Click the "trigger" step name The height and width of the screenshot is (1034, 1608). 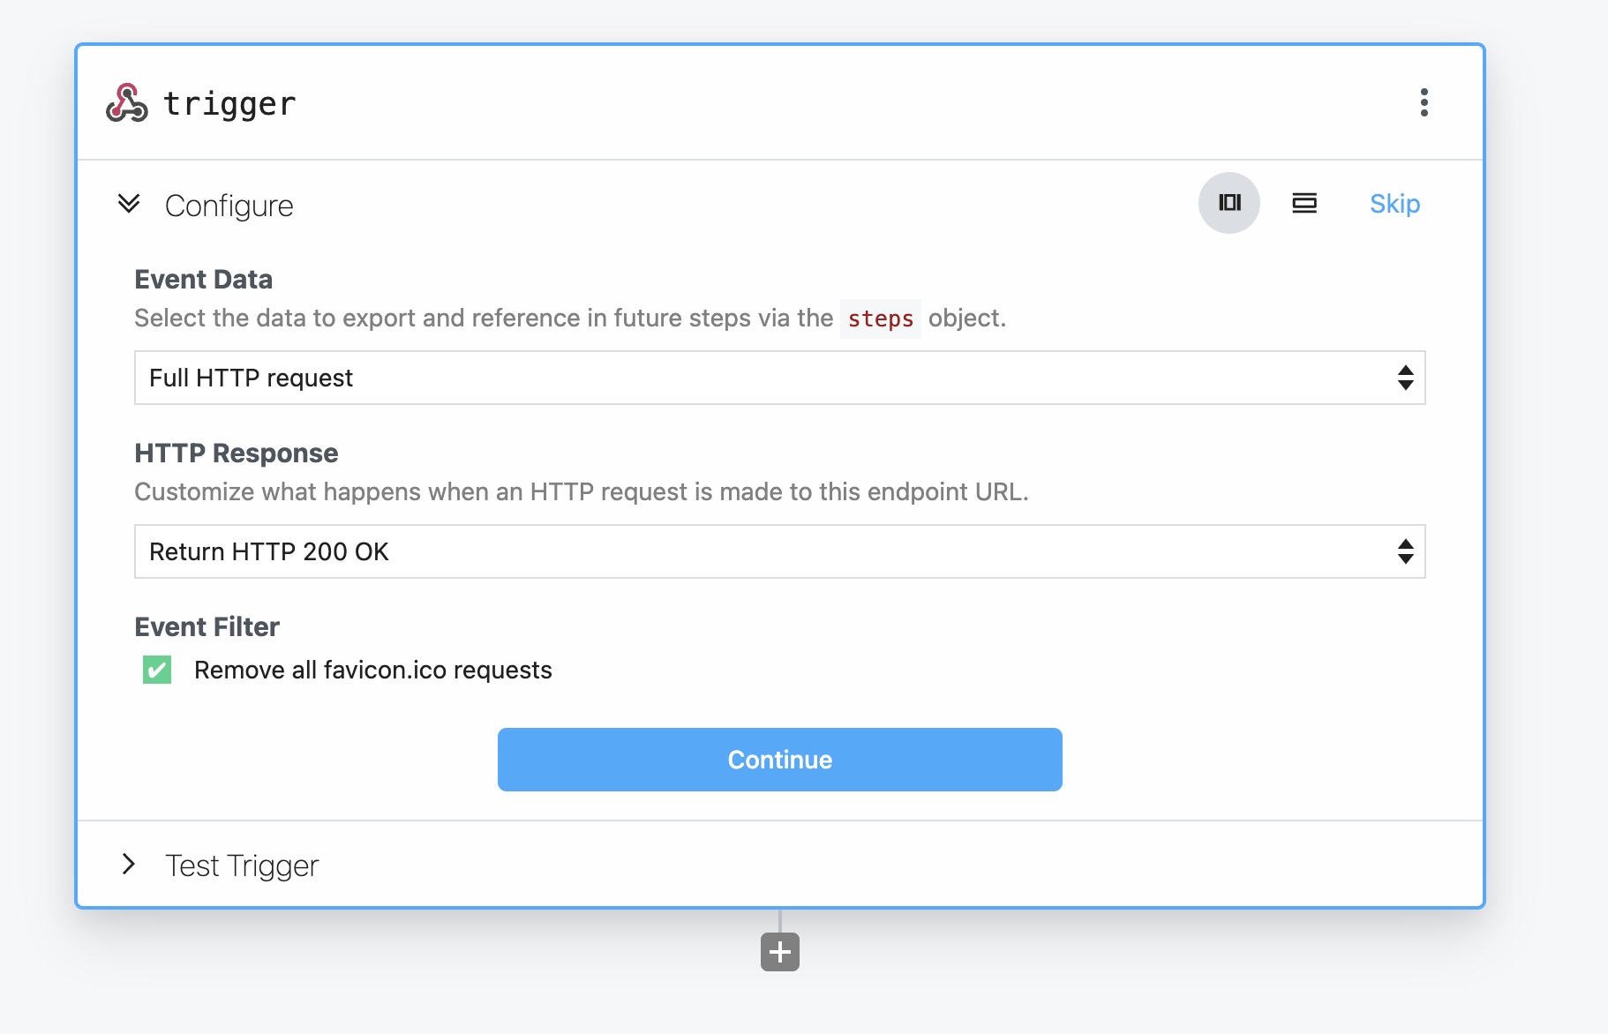click(x=229, y=103)
